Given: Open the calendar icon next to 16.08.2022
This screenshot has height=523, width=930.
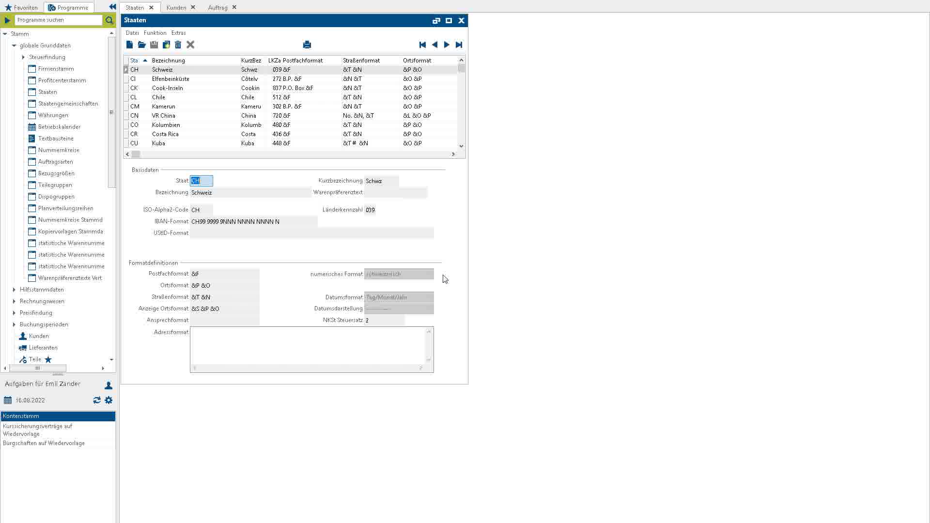Looking at the screenshot, I should [8, 400].
